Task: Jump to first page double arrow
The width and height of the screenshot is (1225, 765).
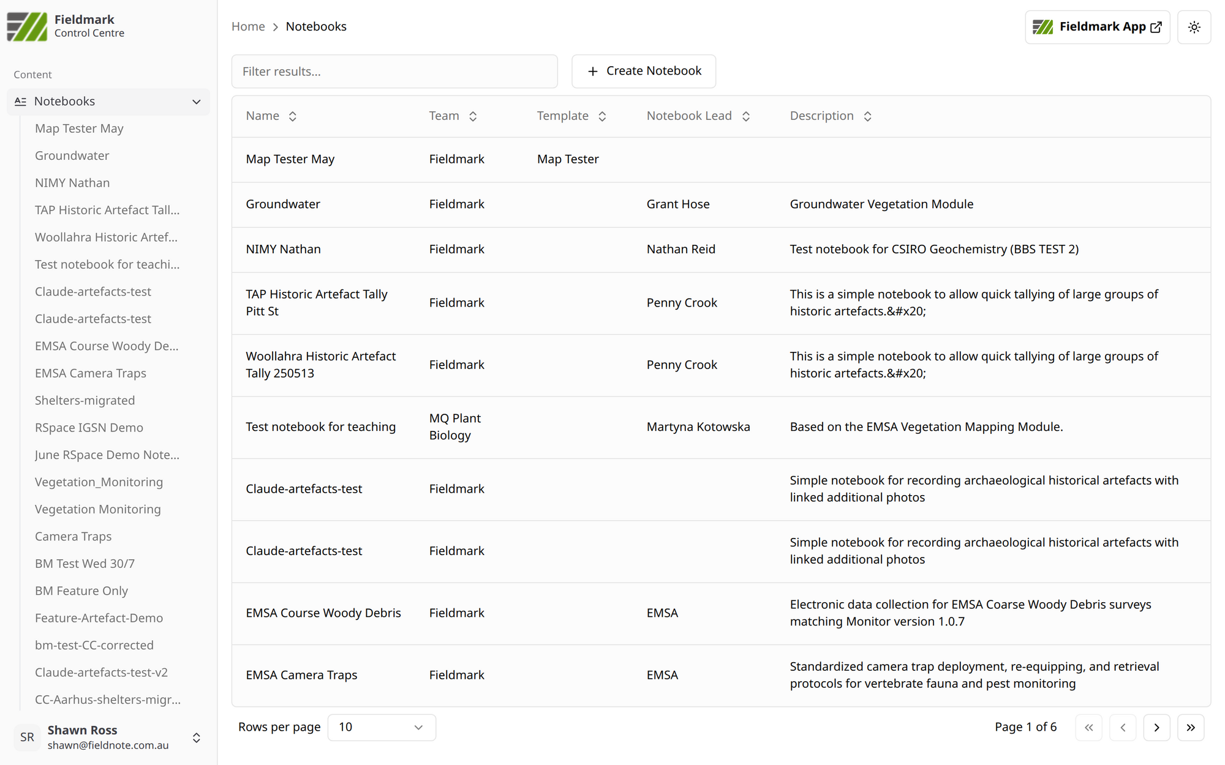Action: (1088, 727)
